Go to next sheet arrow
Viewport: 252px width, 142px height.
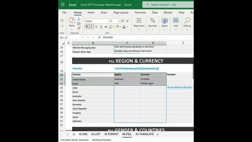click(67, 134)
